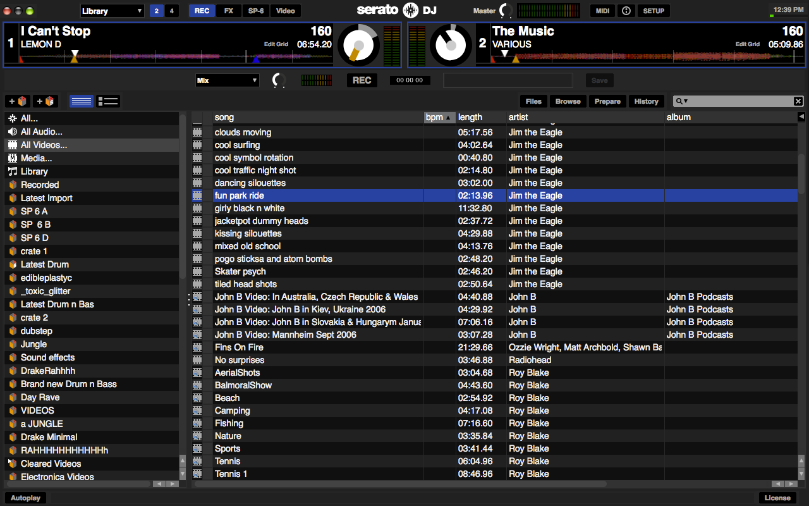Image resolution: width=809 pixels, height=506 pixels.
Task: Open the Prepare panel
Action: 607,101
